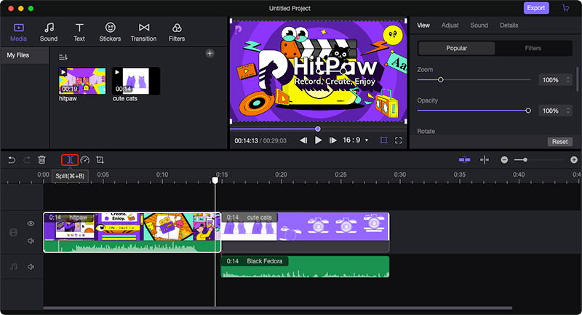Open the 16:9 aspect ratio dropdown

(x=356, y=140)
